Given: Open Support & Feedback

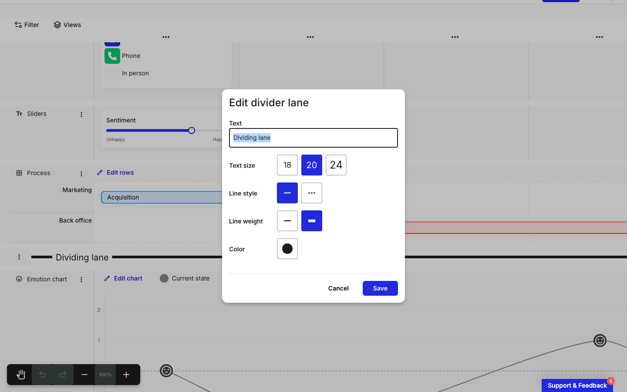Looking at the screenshot, I should [577, 385].
